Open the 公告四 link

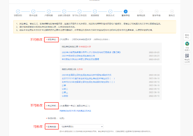(x=65, y=96)
